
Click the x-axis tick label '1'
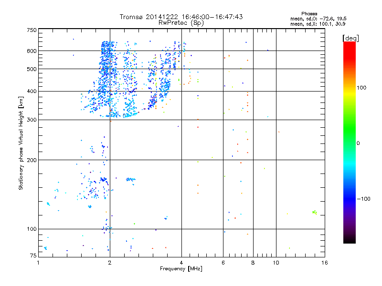[x=38, y=263]
